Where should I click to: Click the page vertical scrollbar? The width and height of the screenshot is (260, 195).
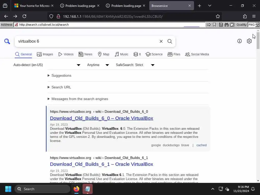[x=258, y=106]
